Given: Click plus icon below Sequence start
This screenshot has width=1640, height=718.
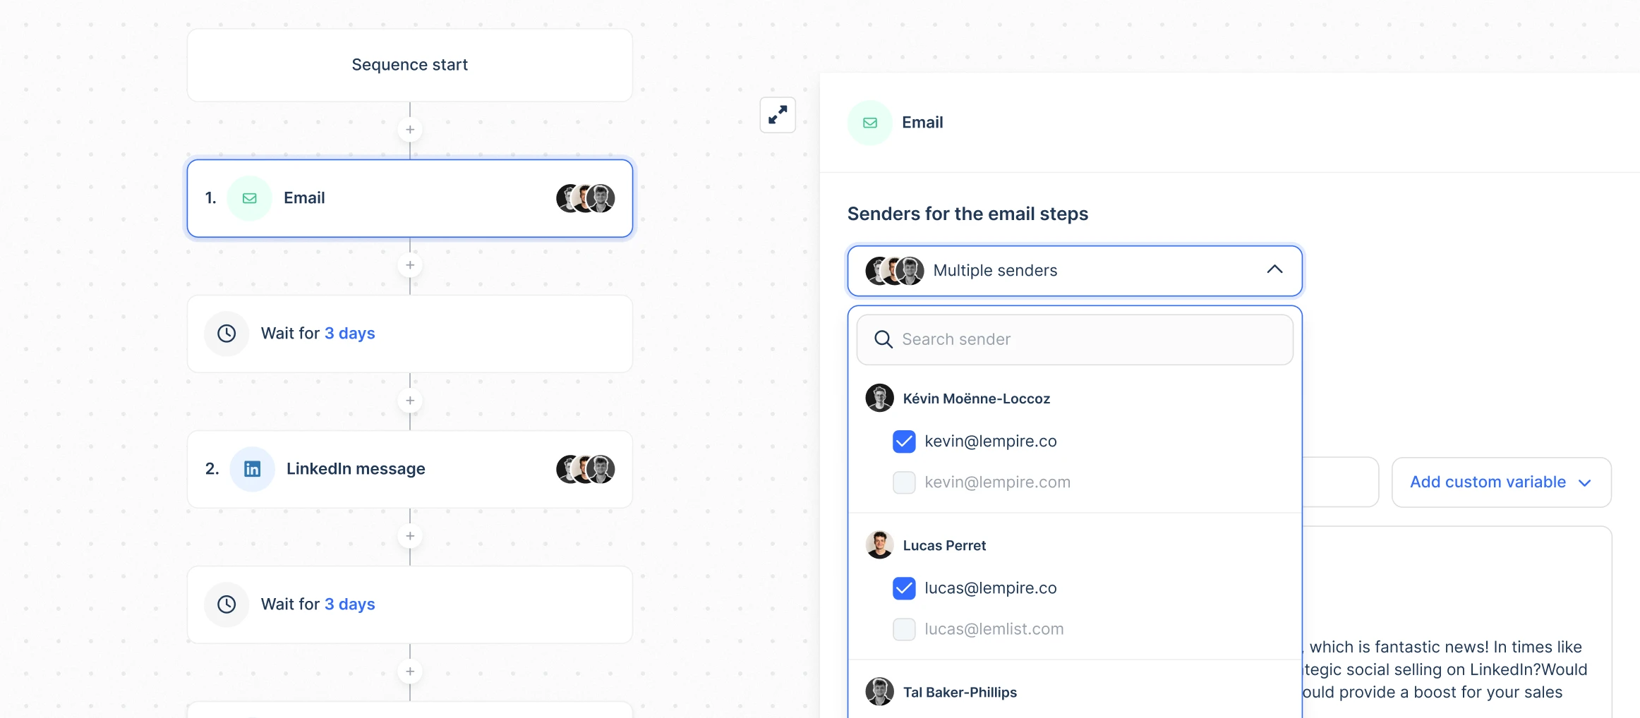Looking at the screenshot, I should [x=410, y=130].
